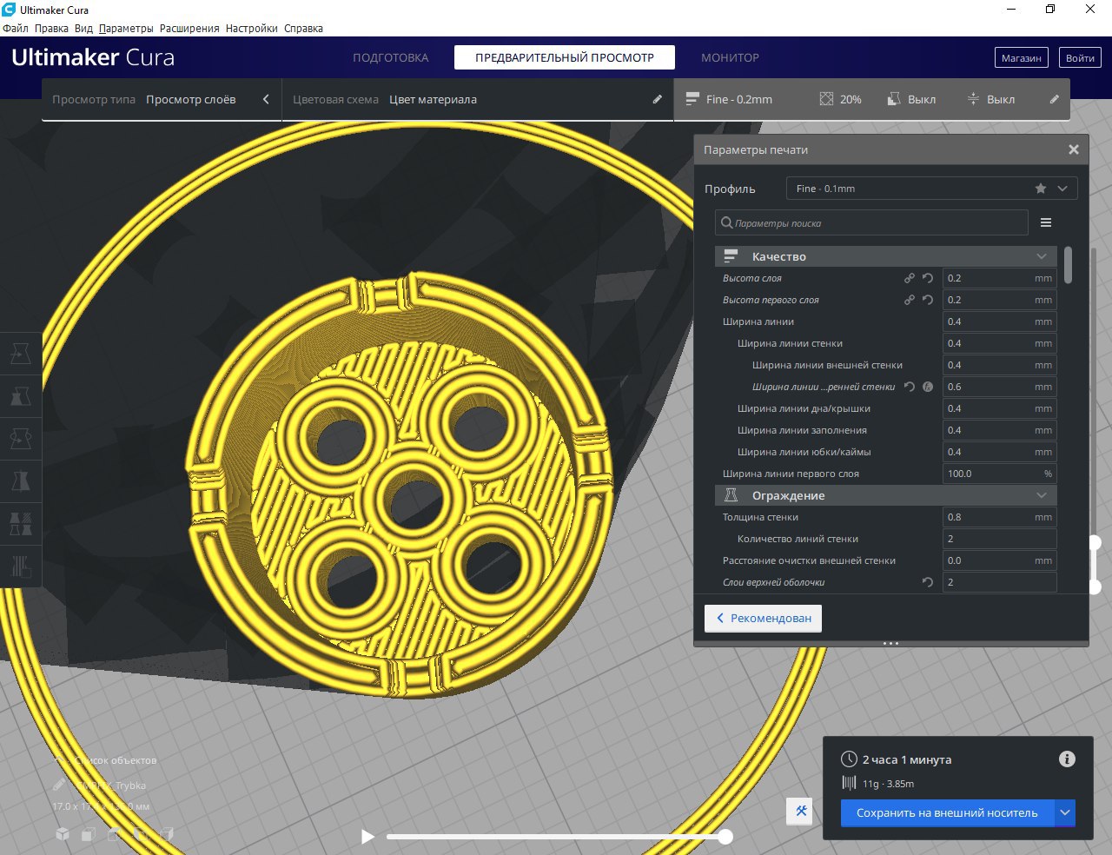Switch back to Рекомендован settings mode
The width and height of the screenshot is (1112, 855).
763,618
